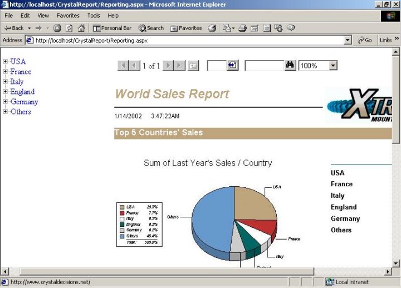Open the Tools menu
This screenshot has height=288, width=401.
pos(94,16)
